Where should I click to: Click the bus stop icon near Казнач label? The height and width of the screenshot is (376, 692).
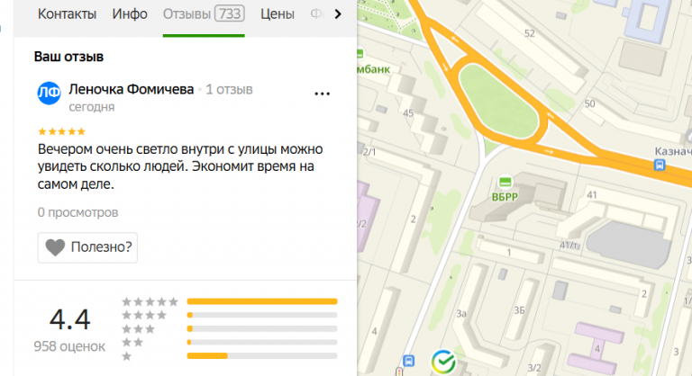point(660,166)
